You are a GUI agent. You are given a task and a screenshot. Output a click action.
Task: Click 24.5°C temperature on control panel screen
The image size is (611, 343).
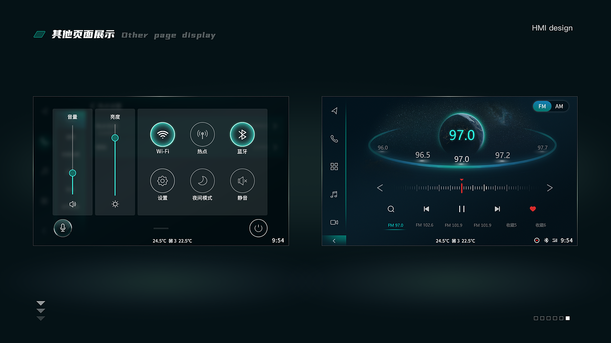(159, 241)
